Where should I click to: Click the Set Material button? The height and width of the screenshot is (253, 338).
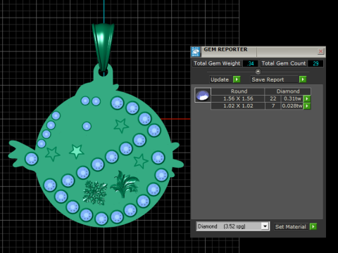[x=291, y=227]
